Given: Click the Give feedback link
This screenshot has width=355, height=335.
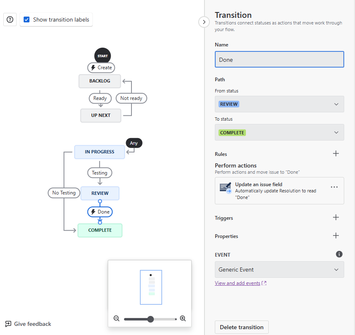Looking at the screenshot, I should click(28, 323).
